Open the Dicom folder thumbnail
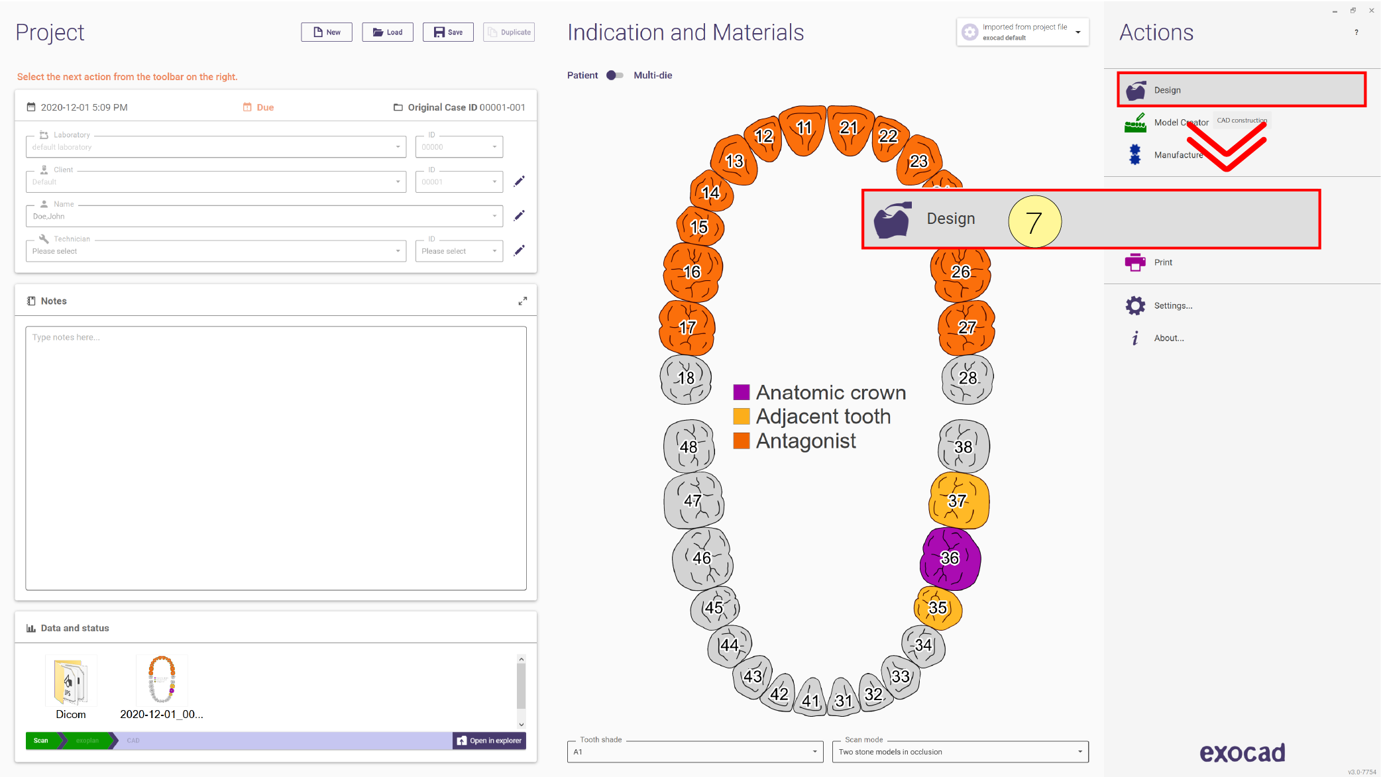This screenshot has height=777, width=1381. pyautogui.click(x=71, y=687)
